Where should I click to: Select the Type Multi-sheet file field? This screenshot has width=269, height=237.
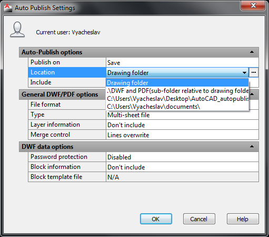pyautogui.click(x=182, y=115)
